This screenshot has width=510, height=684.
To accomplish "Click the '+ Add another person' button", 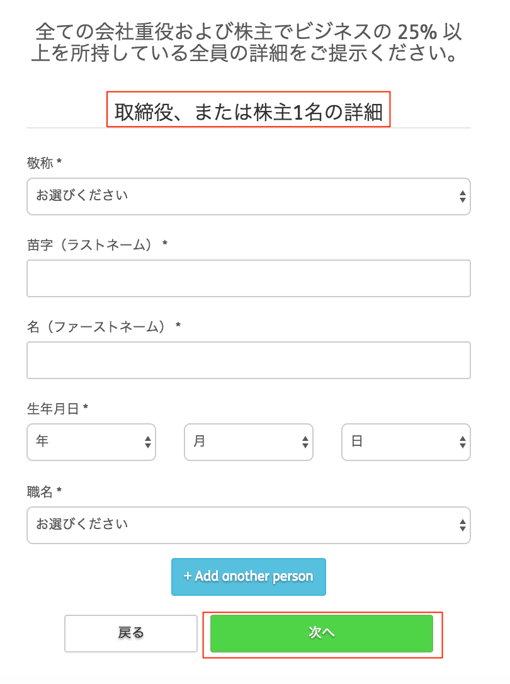I will [248, 576].
